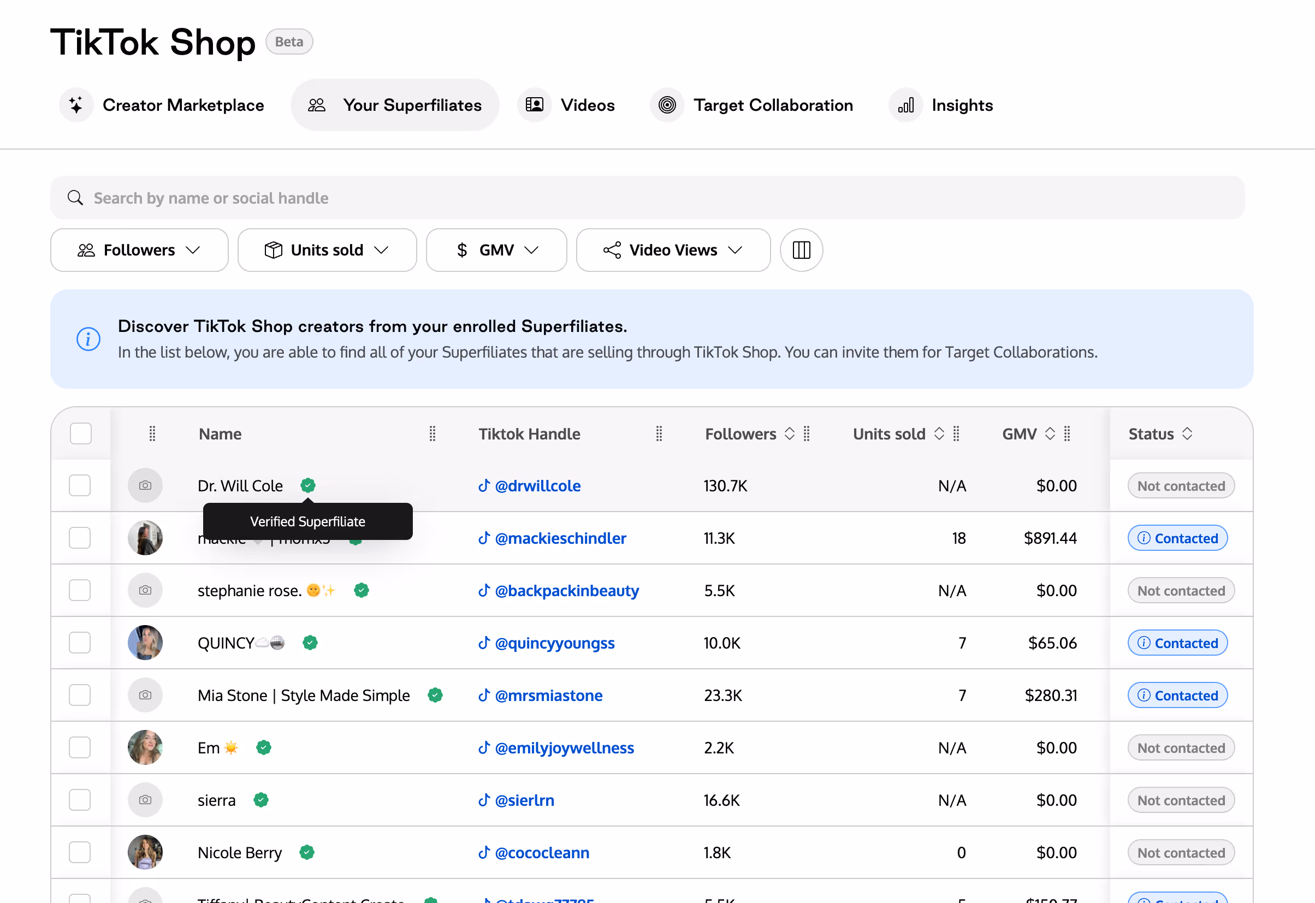Click Contacted status for @mackieschindler
Viewport: 1315px width, 903px height.
[1177, 538]
